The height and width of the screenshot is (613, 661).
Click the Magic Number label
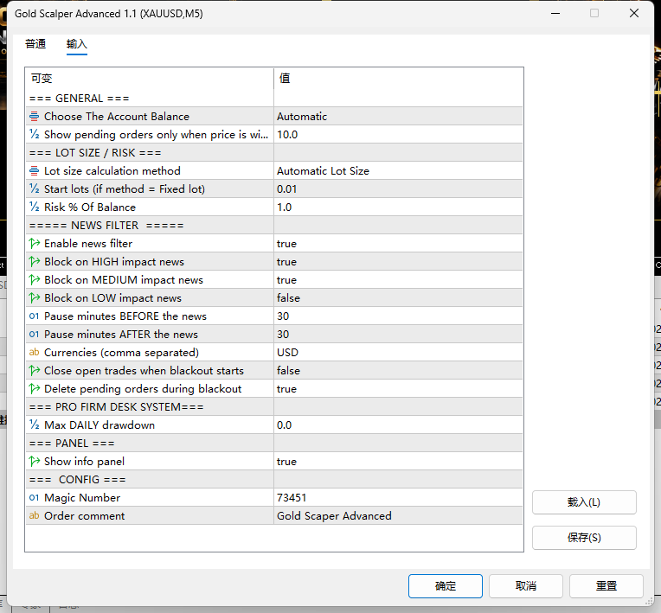pos(82,497)
